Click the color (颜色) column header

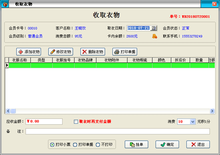coord(162,60)
